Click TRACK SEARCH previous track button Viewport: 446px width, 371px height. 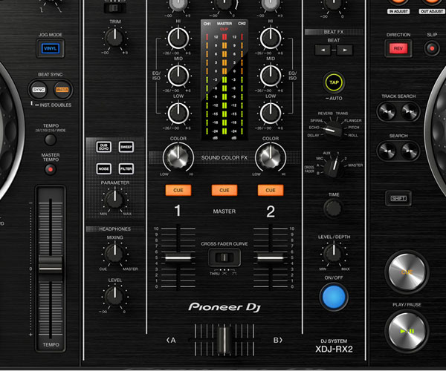(387, 112)
